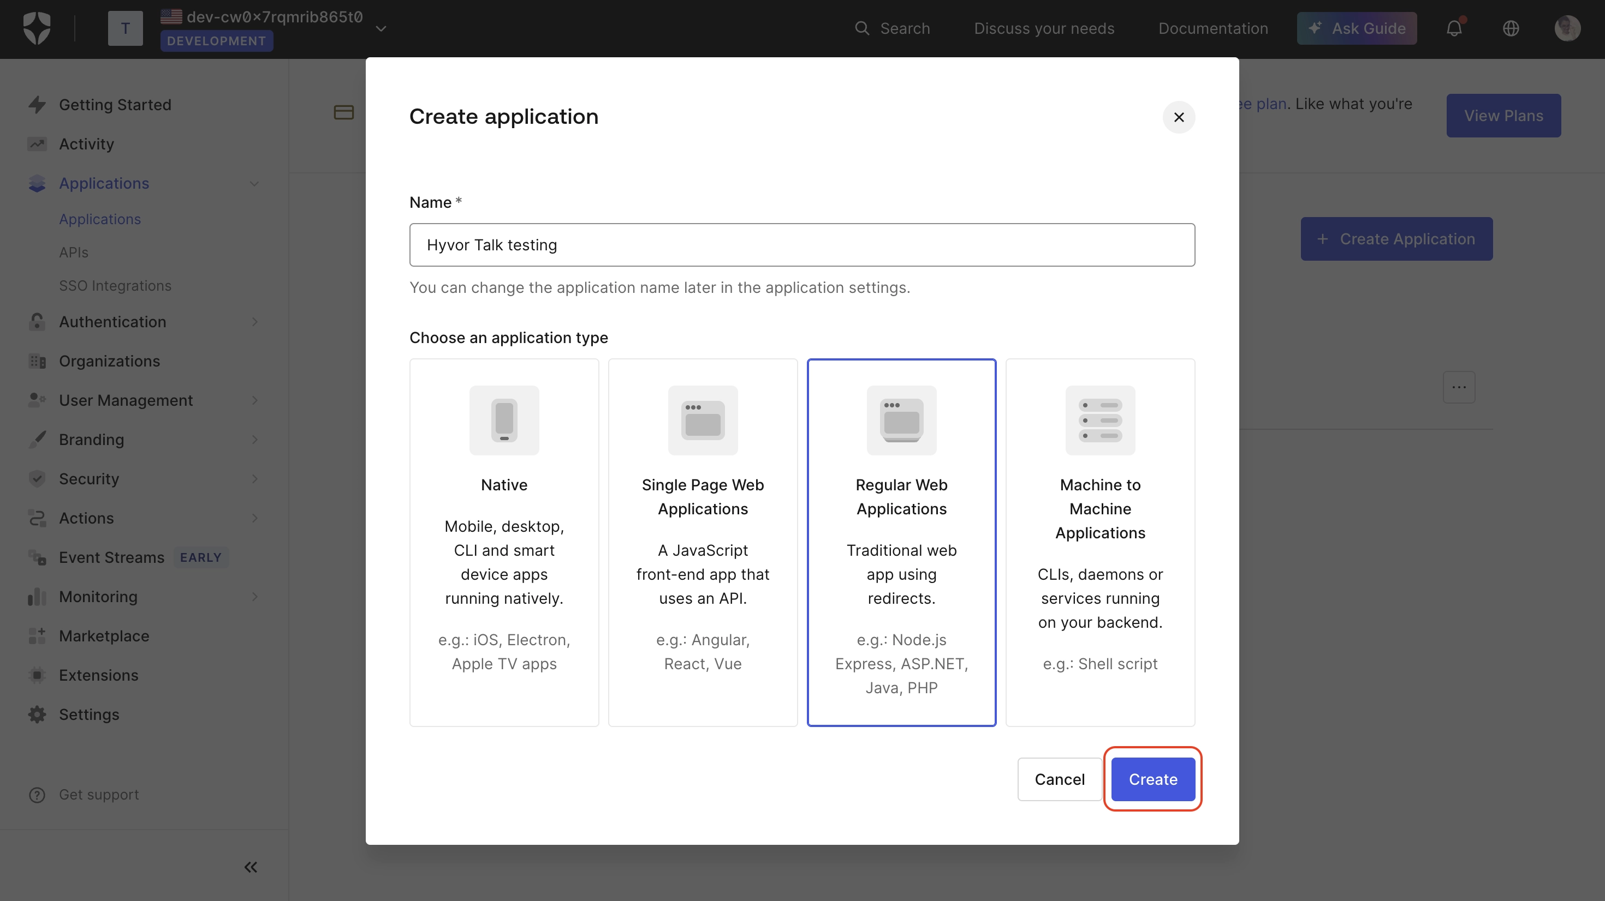This screenshot has height=901, width=1605.
Task: Open Organizations in sidebar
Action: (x=109, y=361)
